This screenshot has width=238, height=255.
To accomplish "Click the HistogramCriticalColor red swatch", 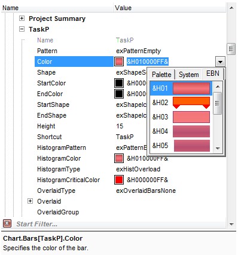I will pos(119,180).
